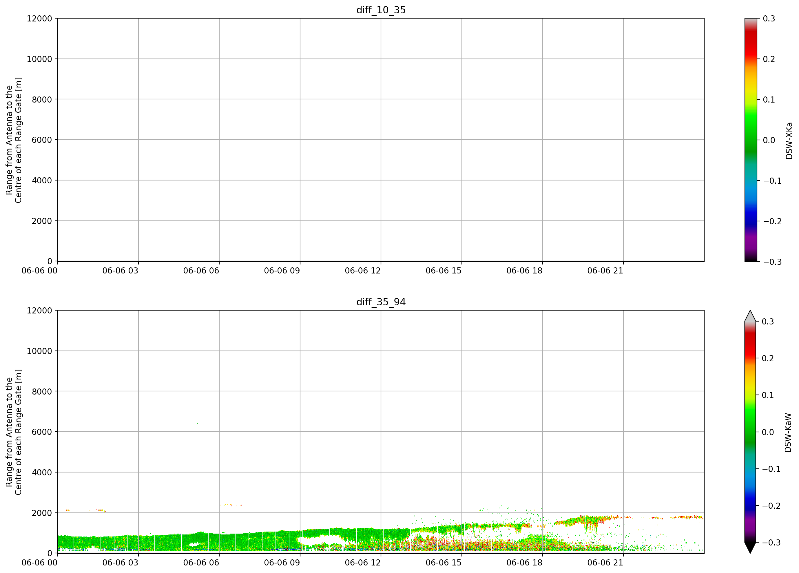Click the 0.1 tick on DSW-KaW colorbar
799x573 pixels.
pos(768,395)
